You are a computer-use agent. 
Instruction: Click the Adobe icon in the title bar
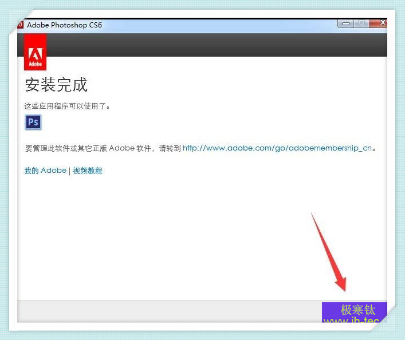[21, 25]
